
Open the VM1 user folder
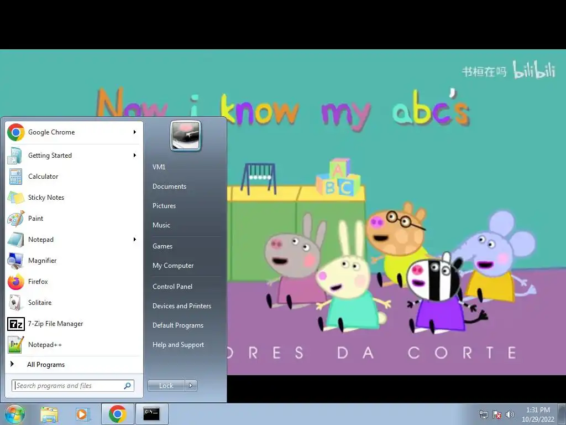[x=159, y=167]
